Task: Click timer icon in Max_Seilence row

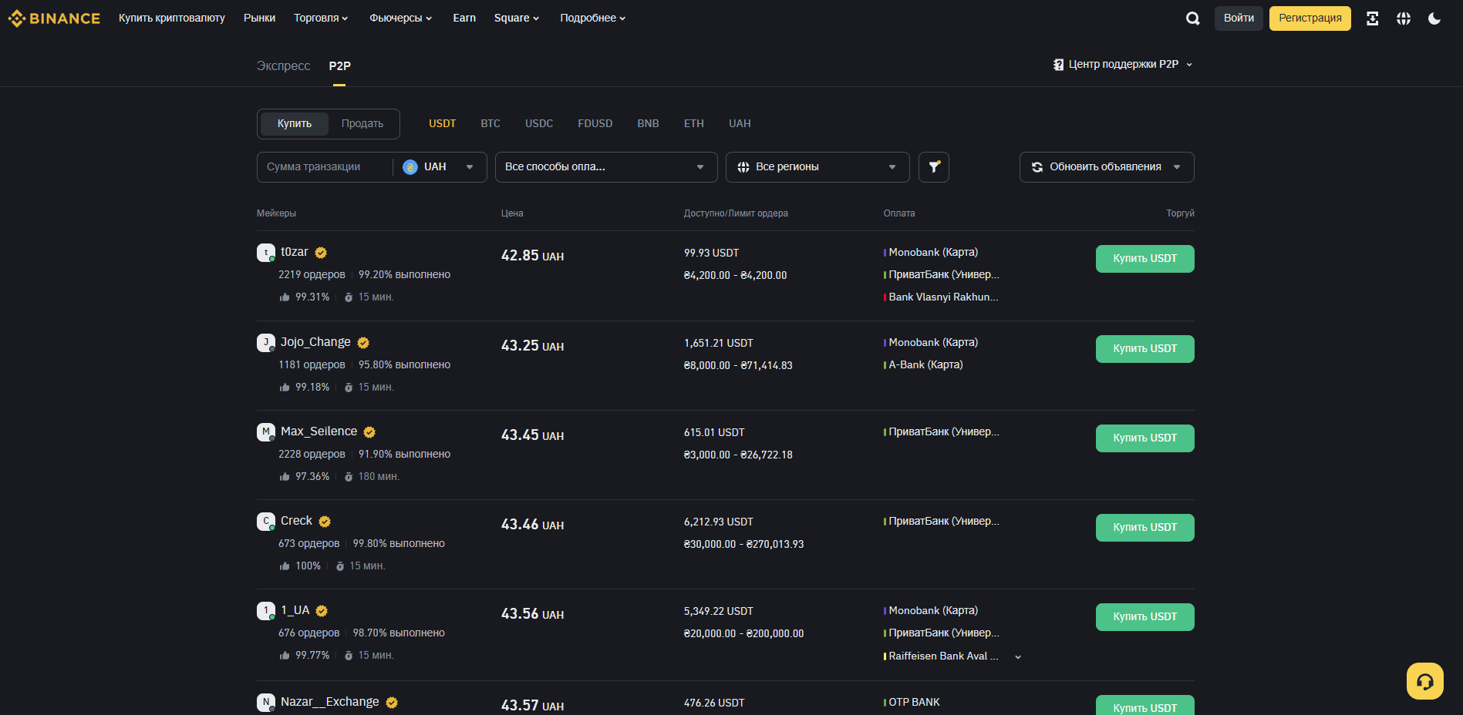Action: point(349,476)
